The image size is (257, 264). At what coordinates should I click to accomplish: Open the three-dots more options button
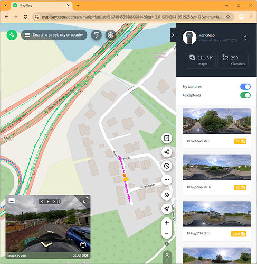click(167, 180)
